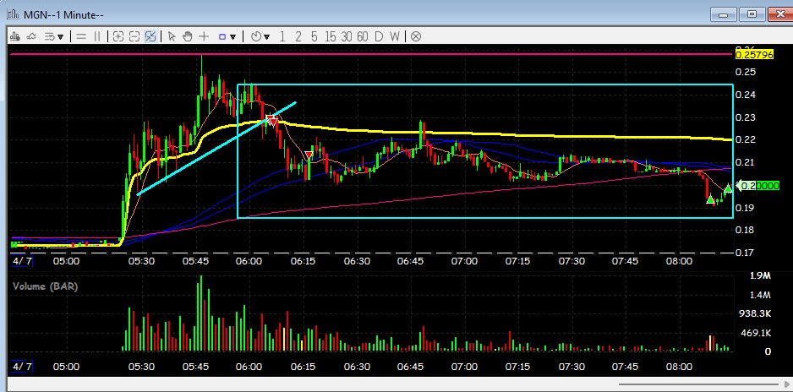Screen dimensions: 793x392
Task: Select the vertical lines tool
Action: click(97, 36)
